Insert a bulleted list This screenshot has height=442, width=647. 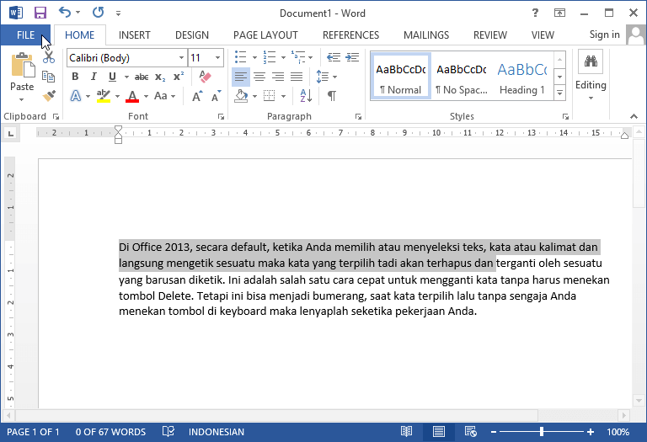pos(241,57)
